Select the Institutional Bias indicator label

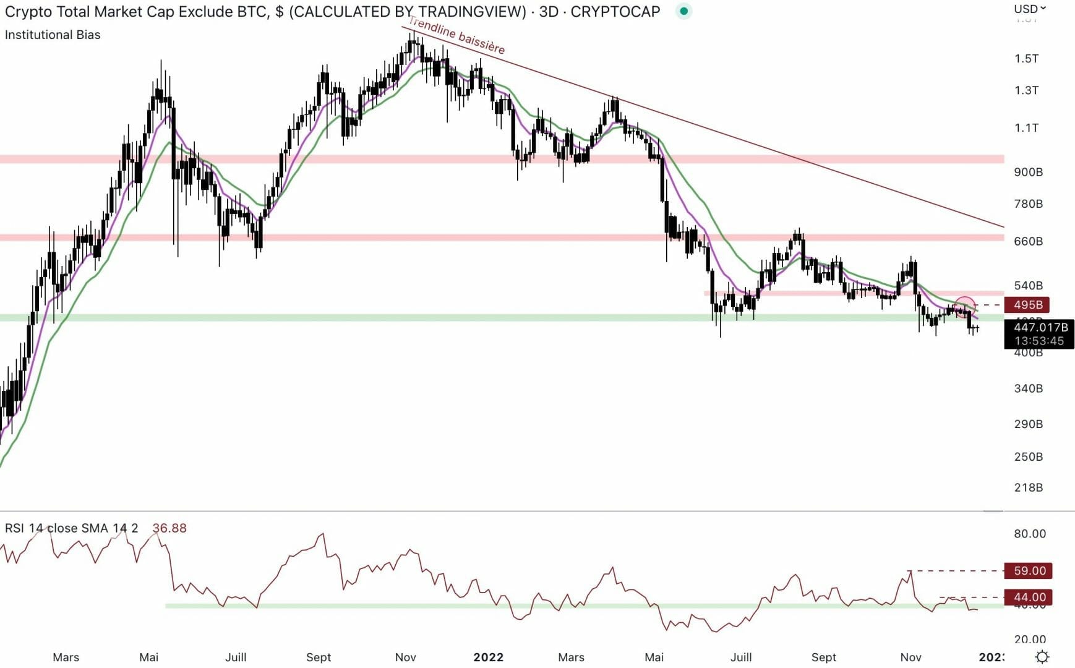[x=53, y=35]
